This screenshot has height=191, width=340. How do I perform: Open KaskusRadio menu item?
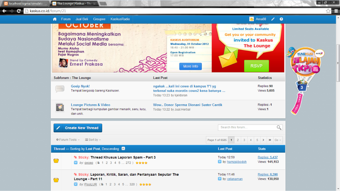tap(120, 19)
